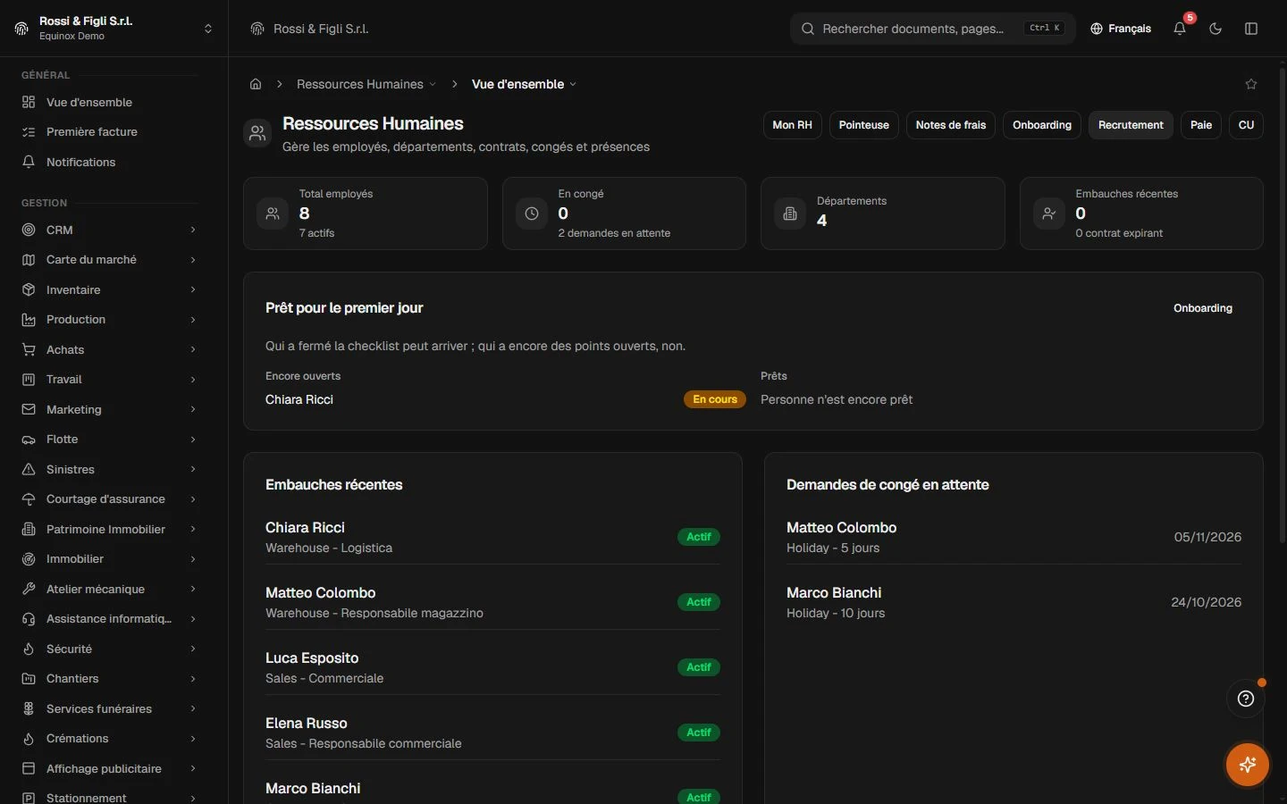The width and height of the screenshot is (1287, 804).
Task: Toggle dark mode moon icon
Action: [x=1215, y=29]
